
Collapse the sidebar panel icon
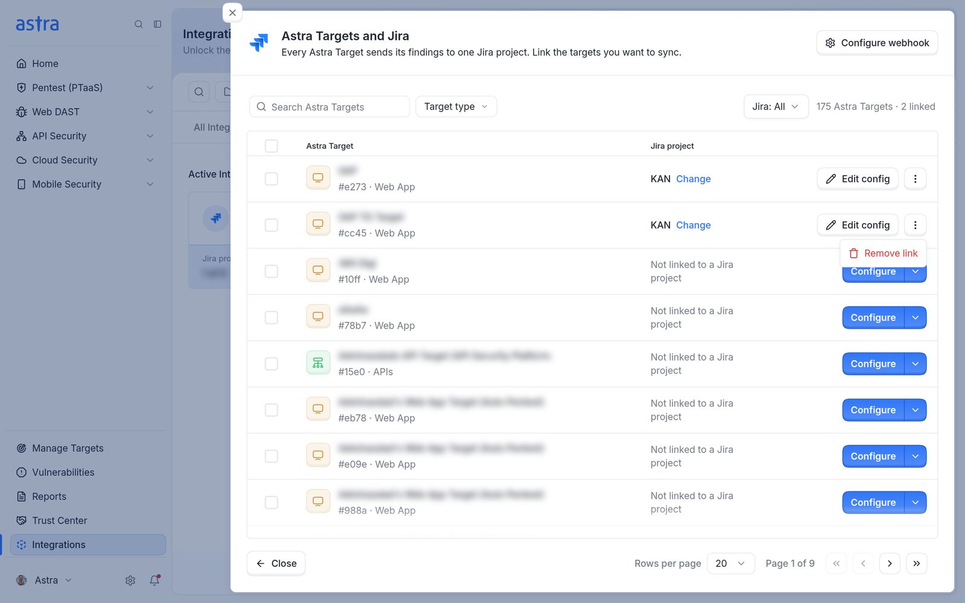pos(157,24)
